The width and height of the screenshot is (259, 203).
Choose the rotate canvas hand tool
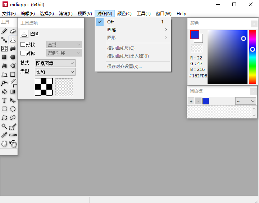[x=13, y=144]
